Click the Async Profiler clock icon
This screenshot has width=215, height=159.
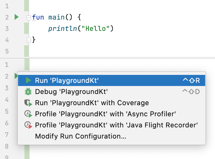pyautogui.click(x=28, y=114)
